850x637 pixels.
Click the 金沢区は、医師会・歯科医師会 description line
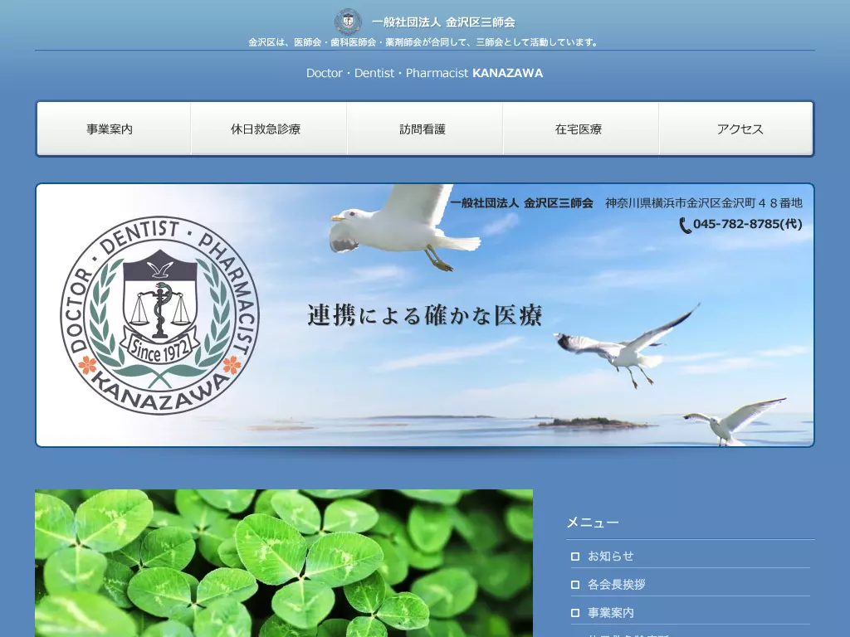click(424, 42)
